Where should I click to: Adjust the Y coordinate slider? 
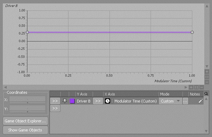[27, 112]
